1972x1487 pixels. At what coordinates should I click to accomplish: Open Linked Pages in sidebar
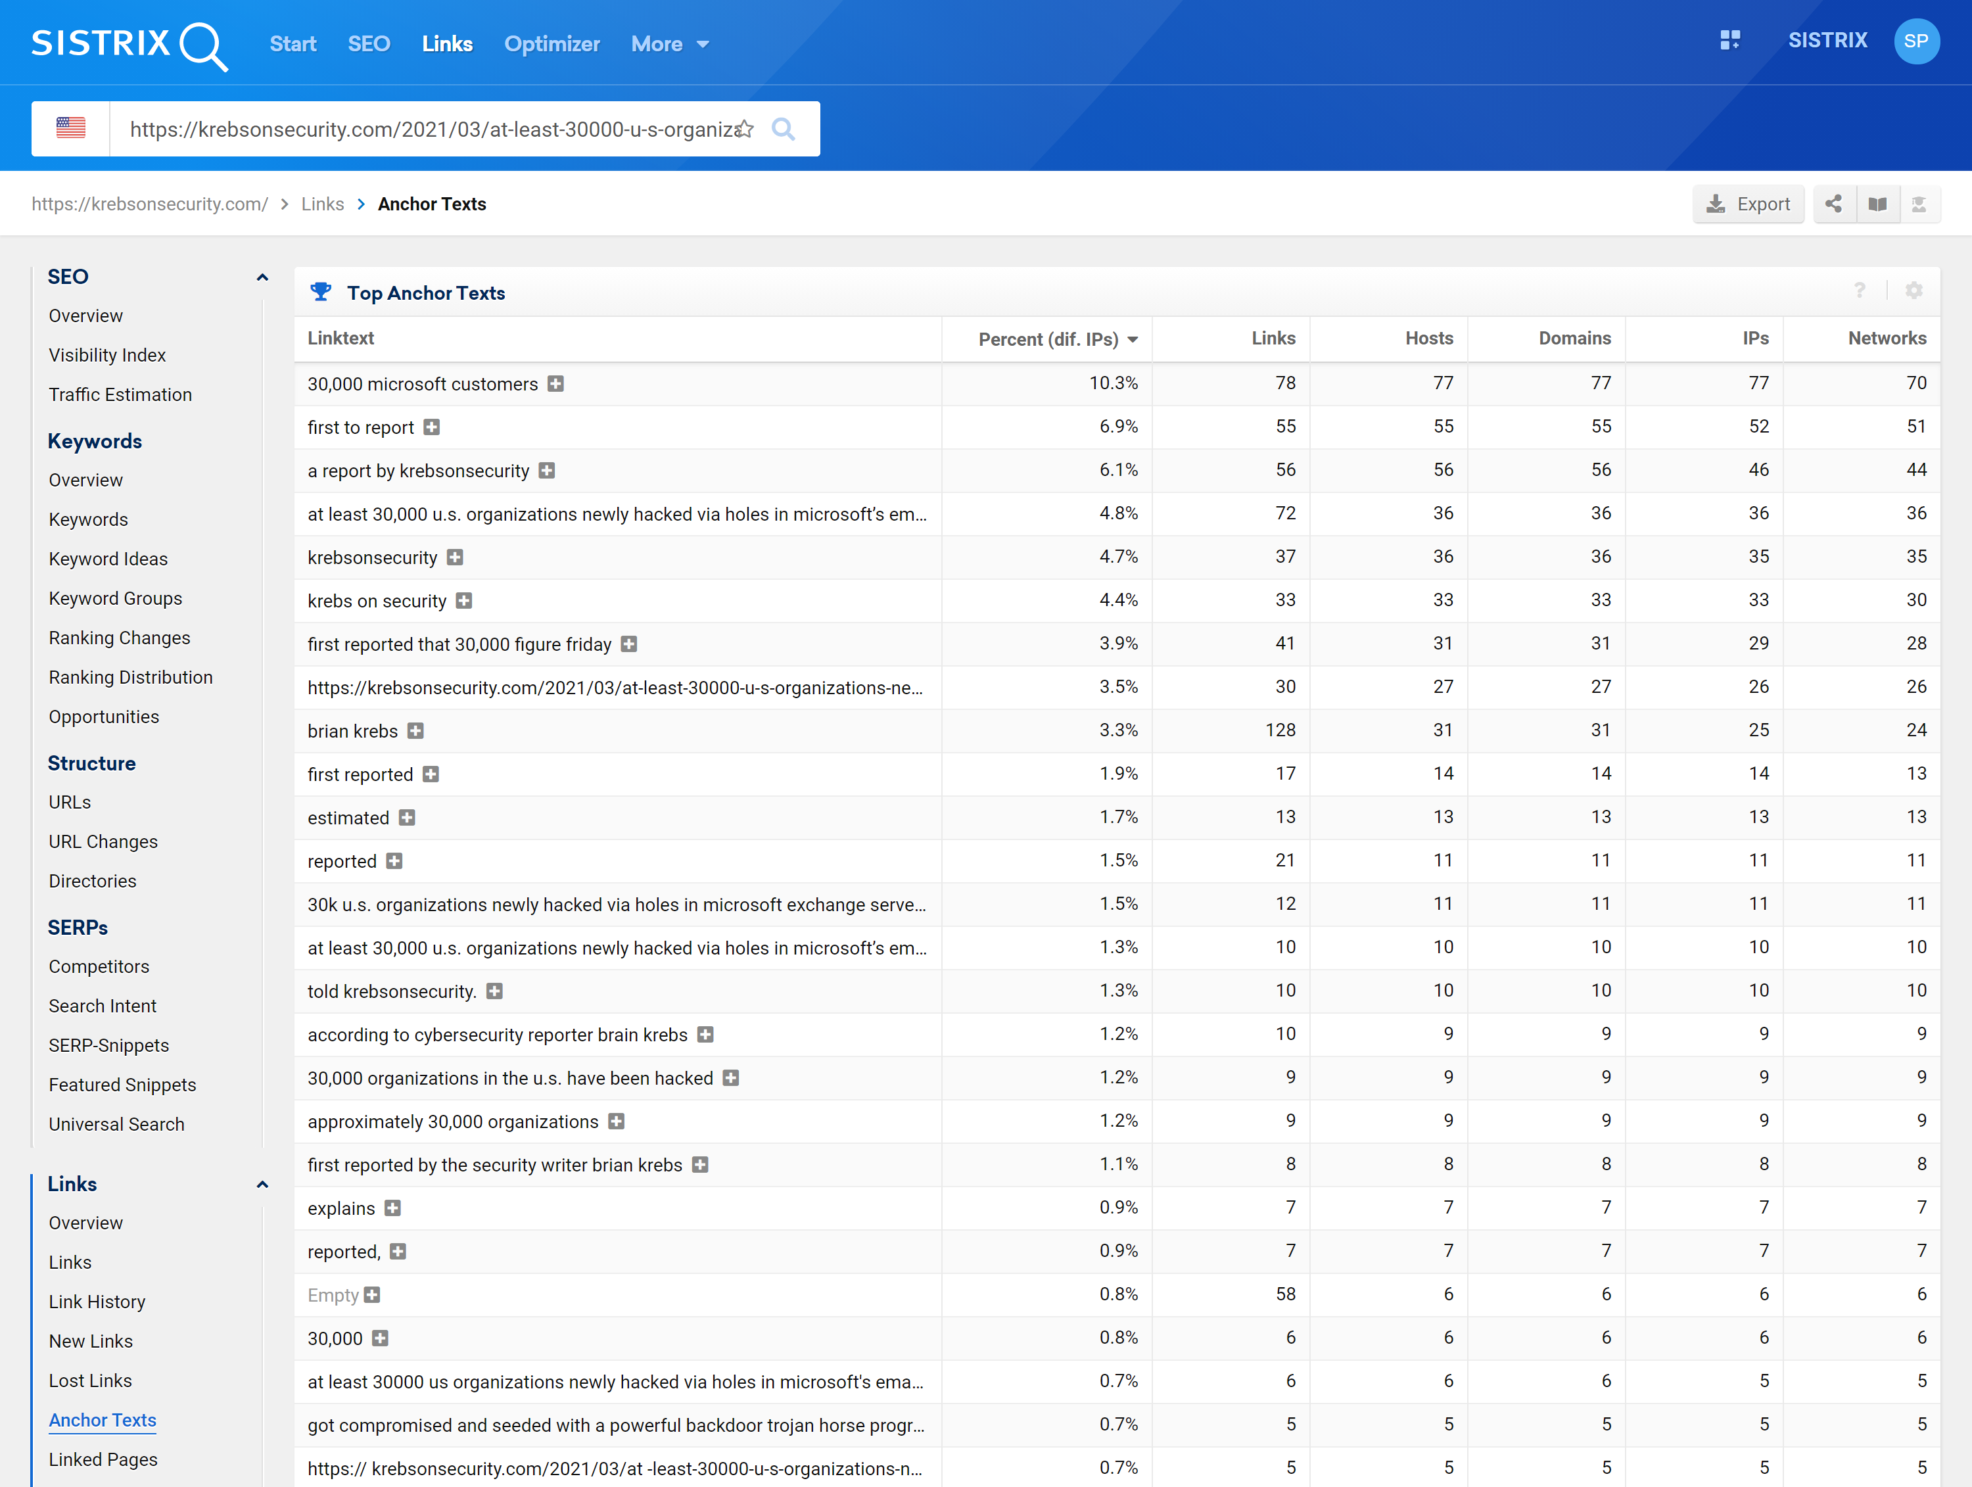click(103, 1459)
